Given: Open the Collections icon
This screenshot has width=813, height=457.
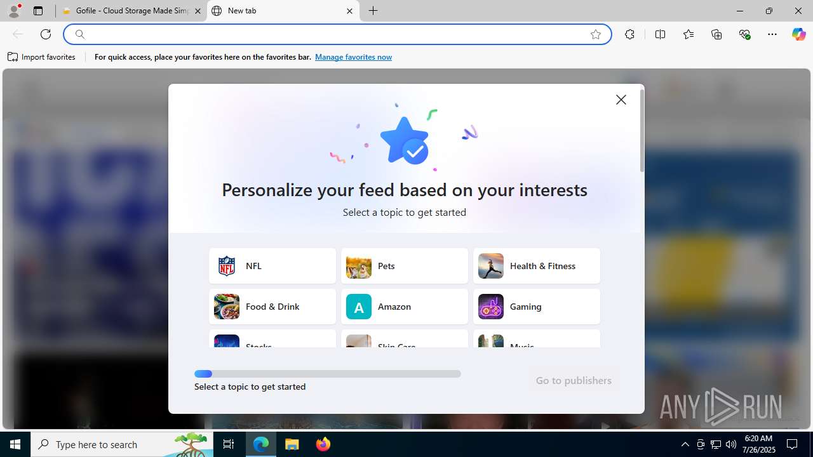Looking at the screenshot, I should click(716, 34).
